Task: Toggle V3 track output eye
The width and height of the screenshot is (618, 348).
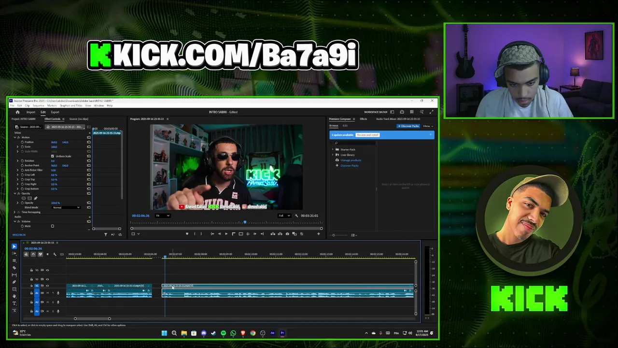Action: click(47, 270)
